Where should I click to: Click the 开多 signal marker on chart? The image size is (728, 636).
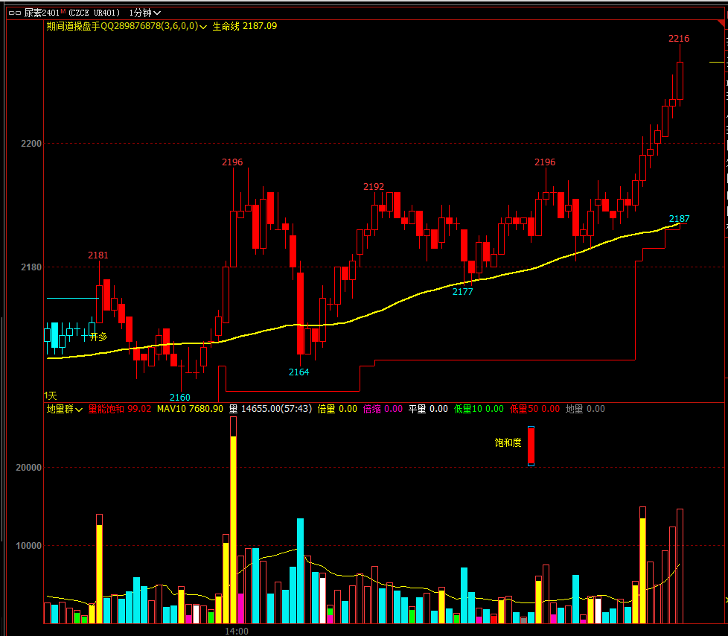(98, 337)
